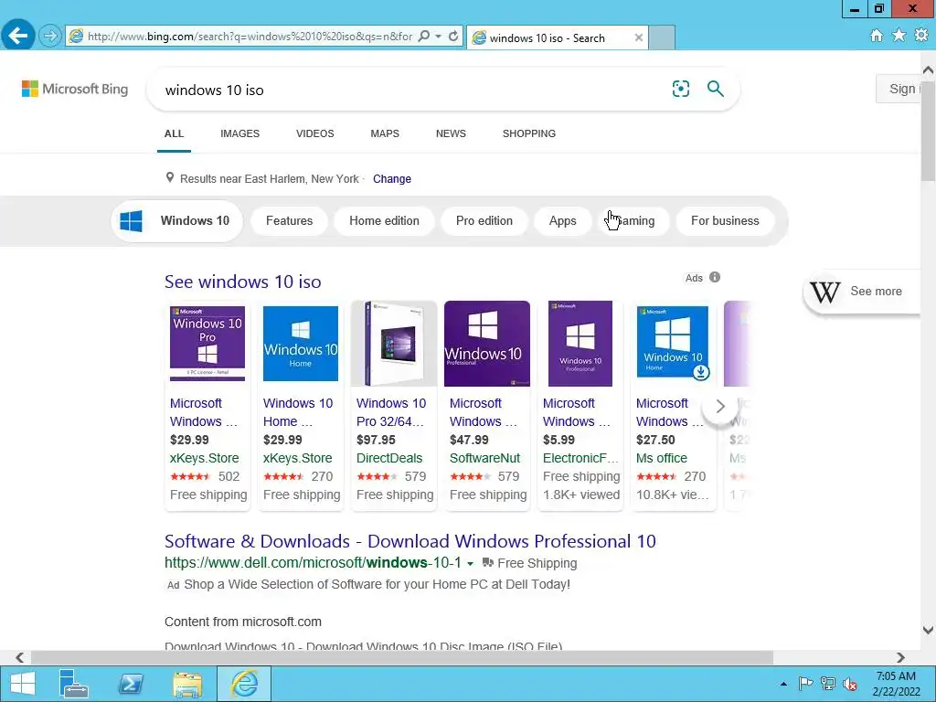This screenshot has width=936, height=702.
Task: Click the address bar search magnifier icon
Action: [x=424, y=37]
